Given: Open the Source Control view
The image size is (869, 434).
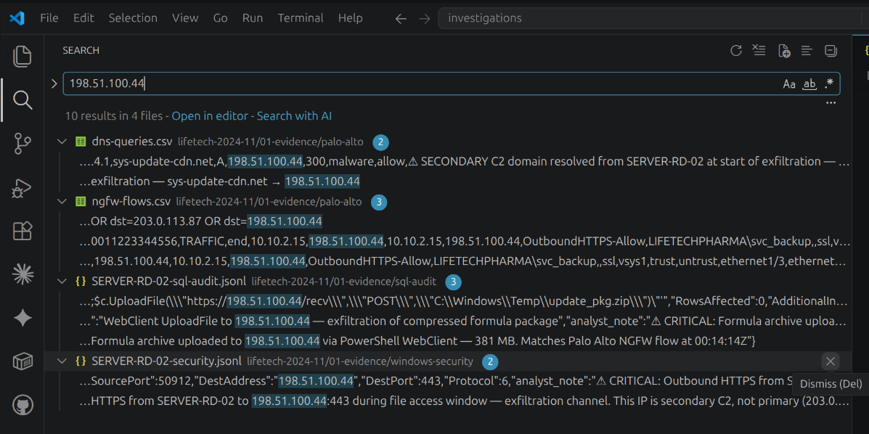Looking at the screenshot, I should pos(23,144).
